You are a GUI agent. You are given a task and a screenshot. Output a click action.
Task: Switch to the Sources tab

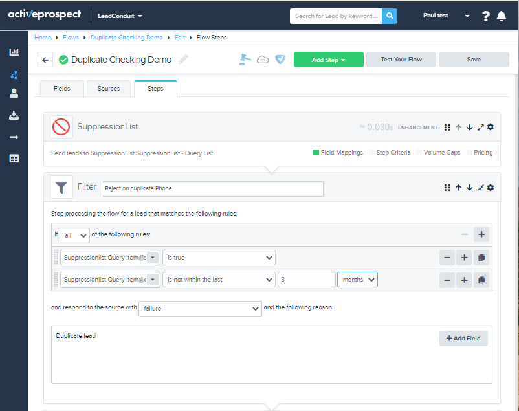click(x=109, y=89)
